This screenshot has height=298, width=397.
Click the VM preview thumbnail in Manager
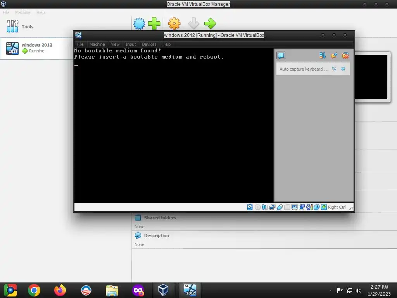click(371, 77)
